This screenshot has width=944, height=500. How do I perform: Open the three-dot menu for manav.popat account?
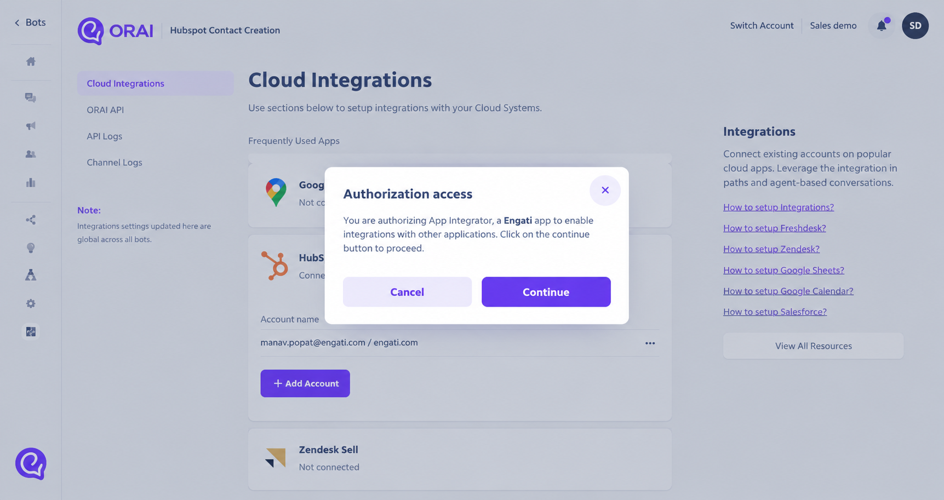pos(650,343)
